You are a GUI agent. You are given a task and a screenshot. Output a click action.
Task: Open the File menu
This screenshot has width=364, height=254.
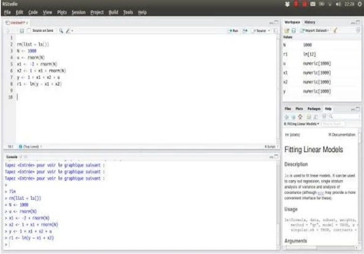click(x=7, y=12)
